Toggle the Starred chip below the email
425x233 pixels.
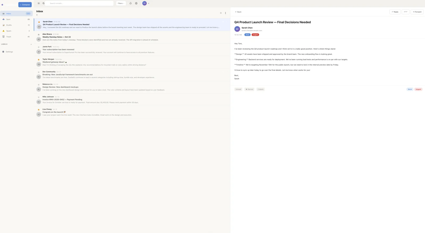point(249,89)
